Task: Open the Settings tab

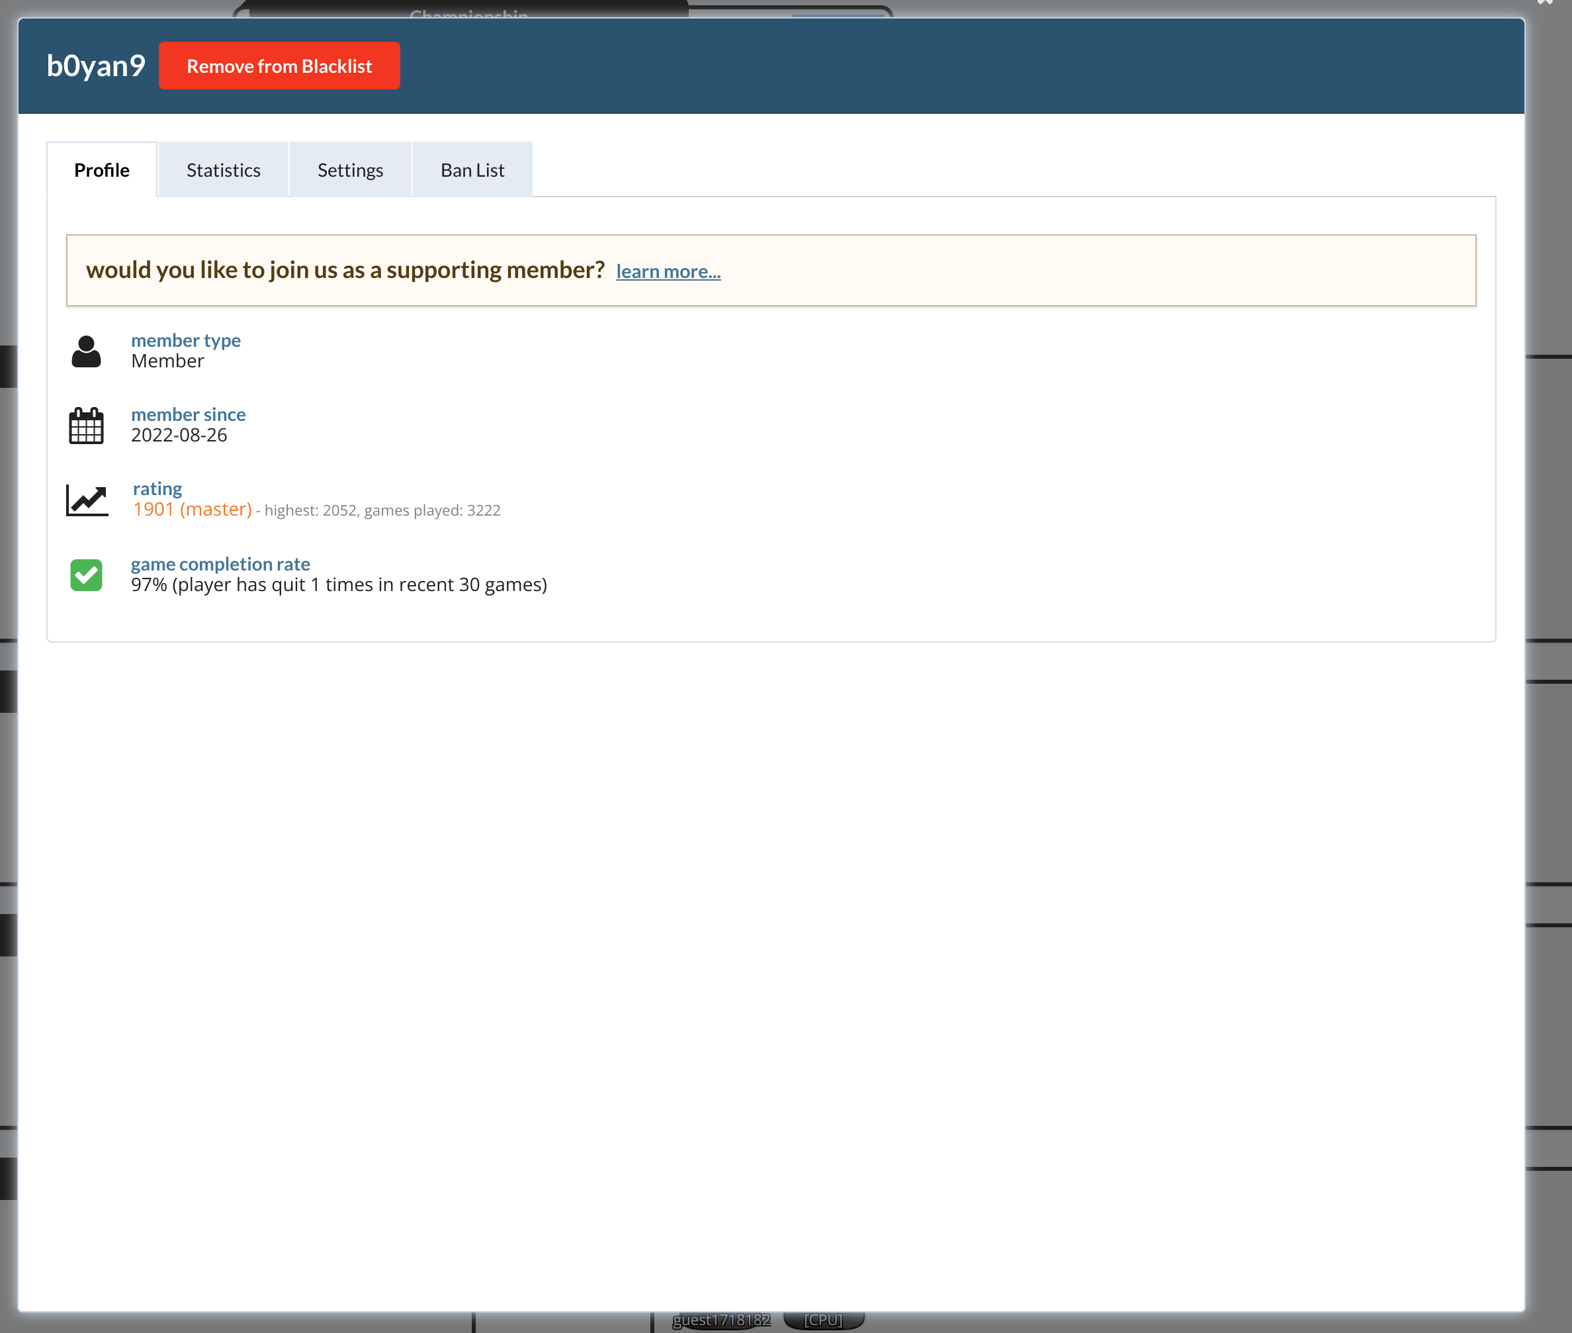Action: point(350,170)
